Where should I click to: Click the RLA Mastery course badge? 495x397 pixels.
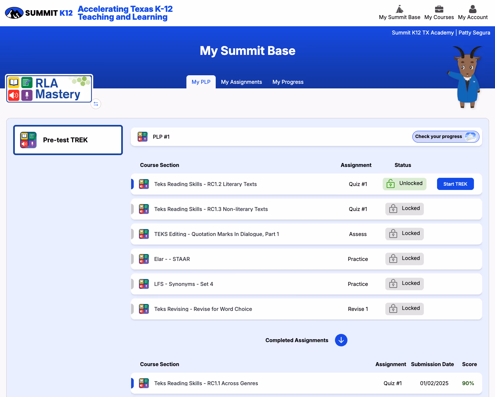(x=49, y=88)
